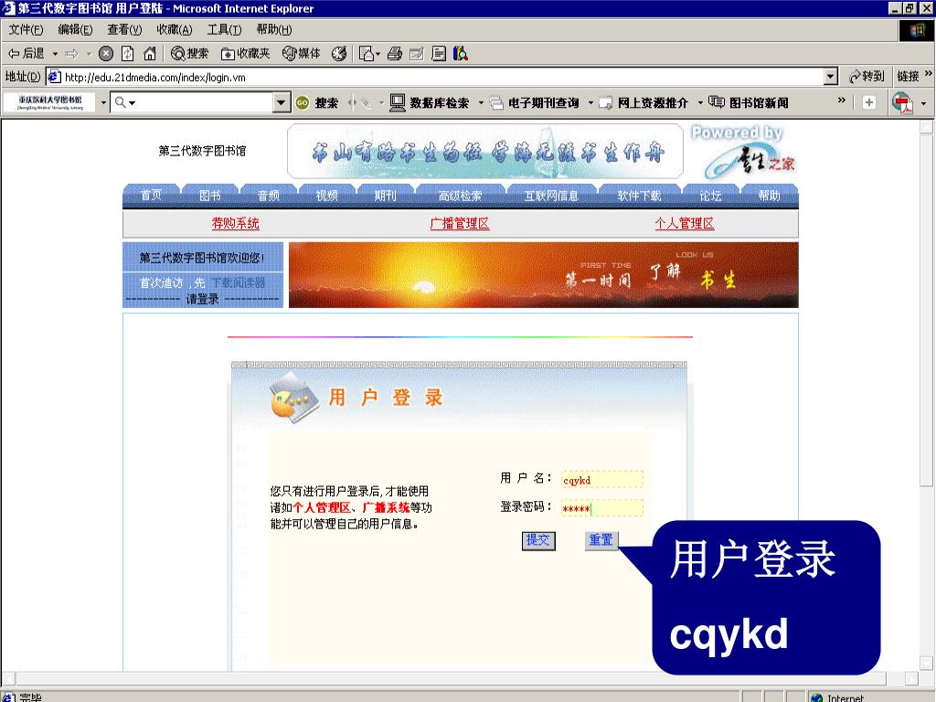The width and height of the screenshot is (936, 702).
Task: Click the Edit page icon
Action: pyautogui.click(x=417, y=54)
